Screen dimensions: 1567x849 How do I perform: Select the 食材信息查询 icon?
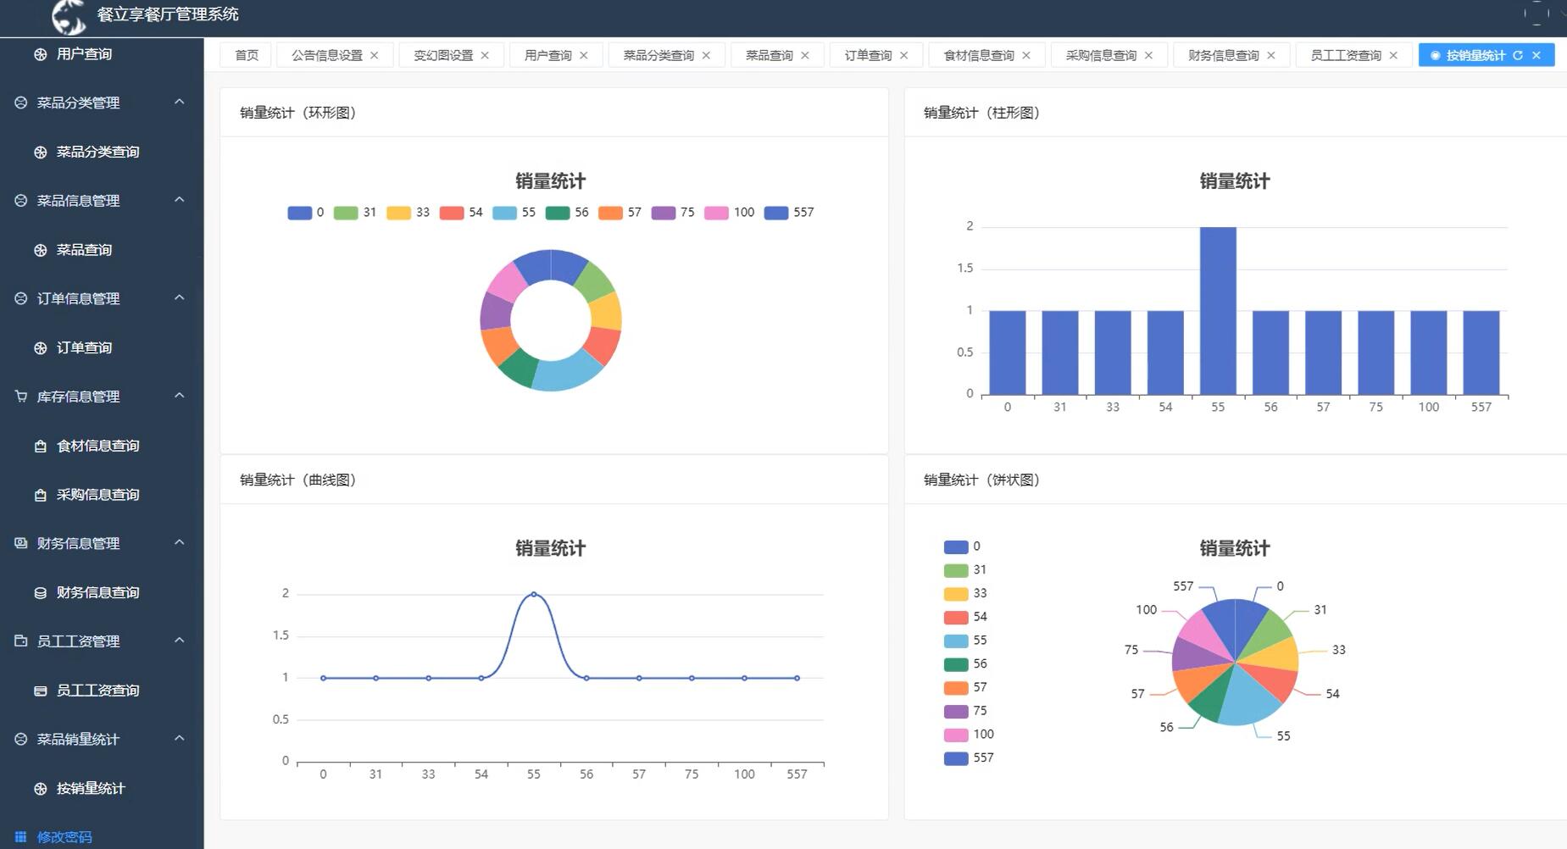39,445
